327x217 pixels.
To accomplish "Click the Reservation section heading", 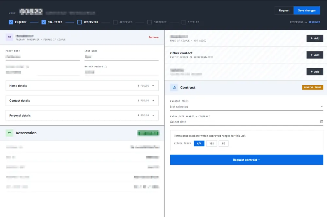I will 26,133.
